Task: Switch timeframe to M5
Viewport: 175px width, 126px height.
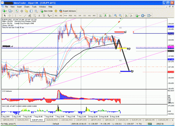Action: pyautogui.click(x=61, y=16)
